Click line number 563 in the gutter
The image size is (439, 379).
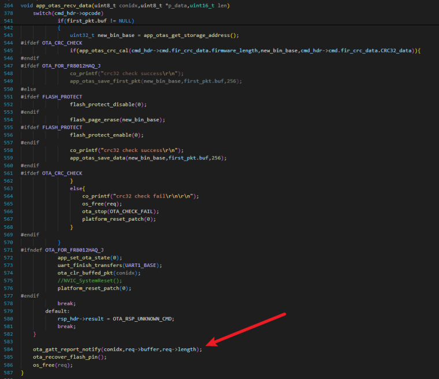point(9,188)
